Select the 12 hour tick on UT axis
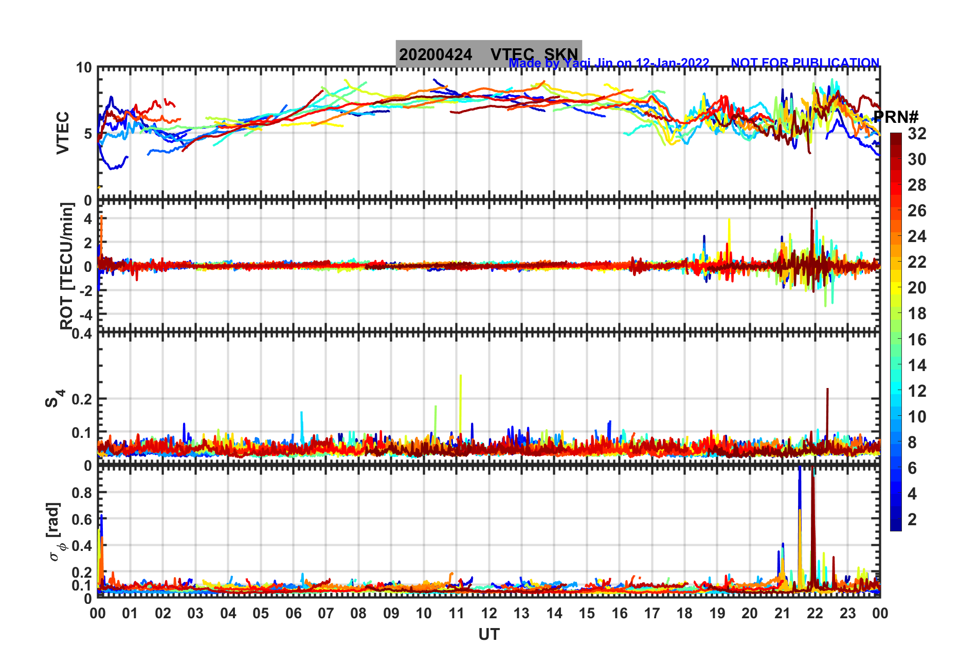978x664 pixels. pyautogui.click(x=489, y=613)
